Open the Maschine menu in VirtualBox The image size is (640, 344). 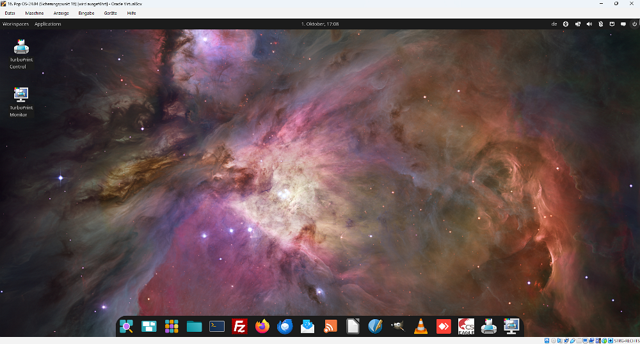tap(35, 13)
